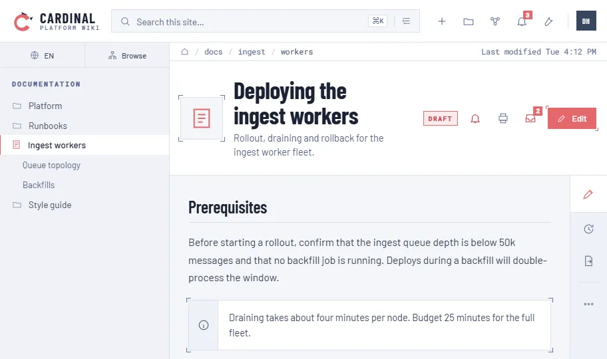Click the page watch bell icon
The height and width of the screenshot is (359, 607).
tap(475, 118)
